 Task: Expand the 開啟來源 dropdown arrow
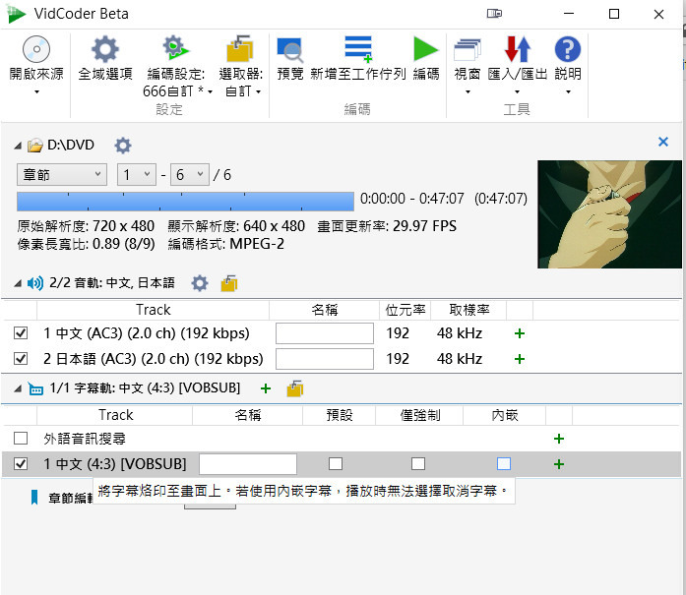[x=36, y=91]
